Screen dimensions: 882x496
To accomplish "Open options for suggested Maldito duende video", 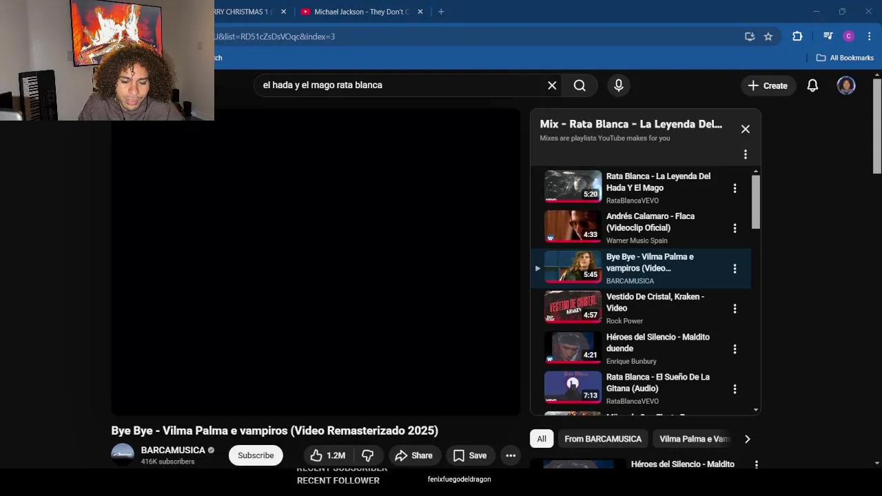I will click(756, 464).
